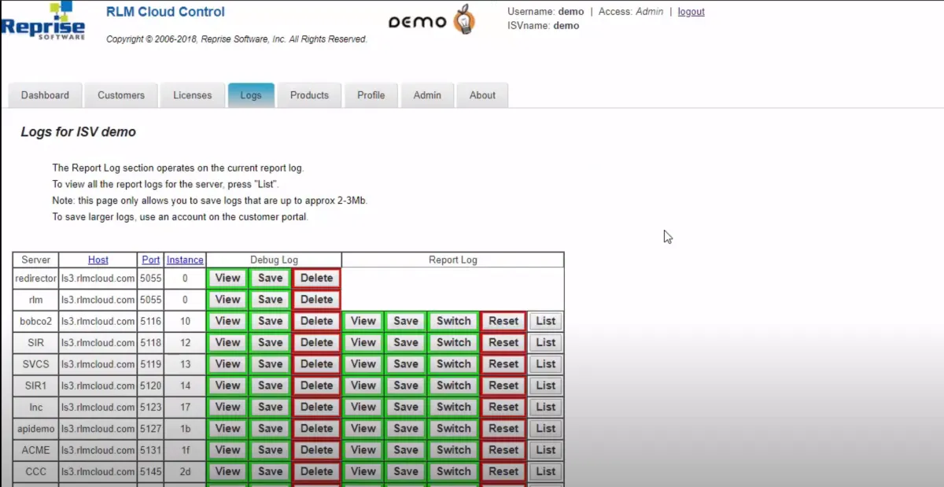View report log for bobco2 server
Image resolution: width=944 pixels, height=487 pixels.
[x=363, y=321]
